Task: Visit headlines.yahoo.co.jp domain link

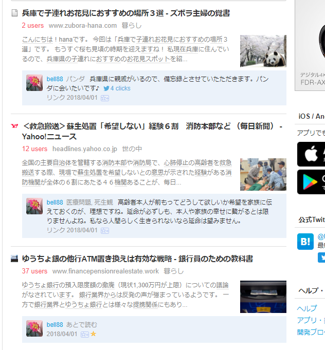Action: (85, 149)
